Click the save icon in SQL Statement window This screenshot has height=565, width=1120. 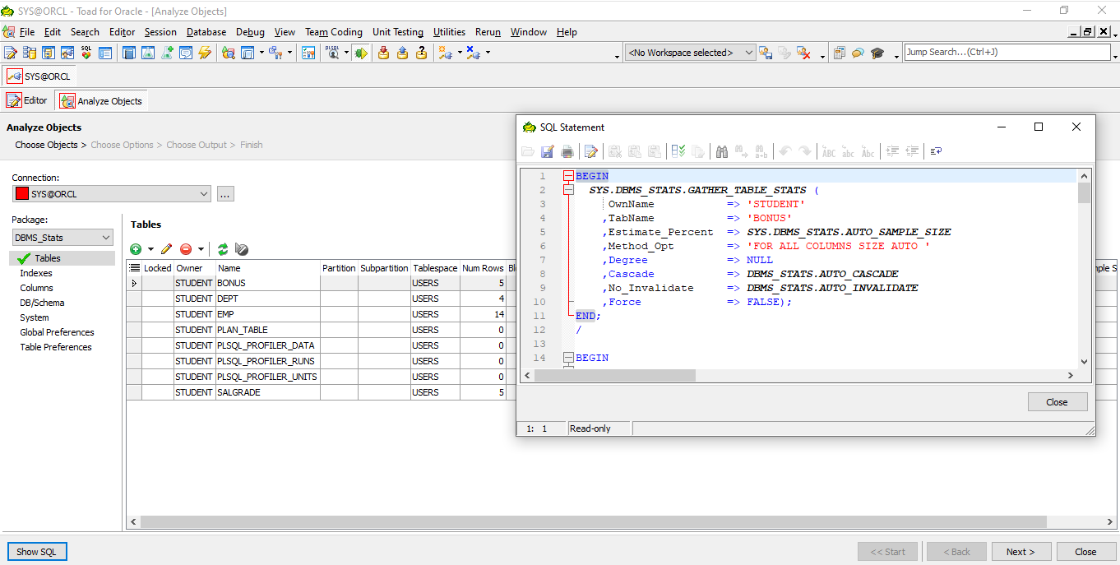[548, 151]
